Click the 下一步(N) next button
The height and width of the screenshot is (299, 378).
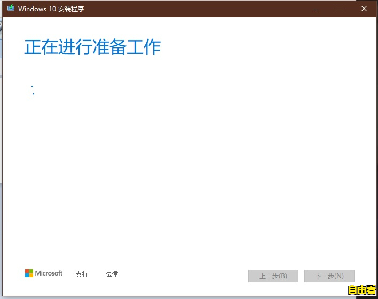[329, 276]
